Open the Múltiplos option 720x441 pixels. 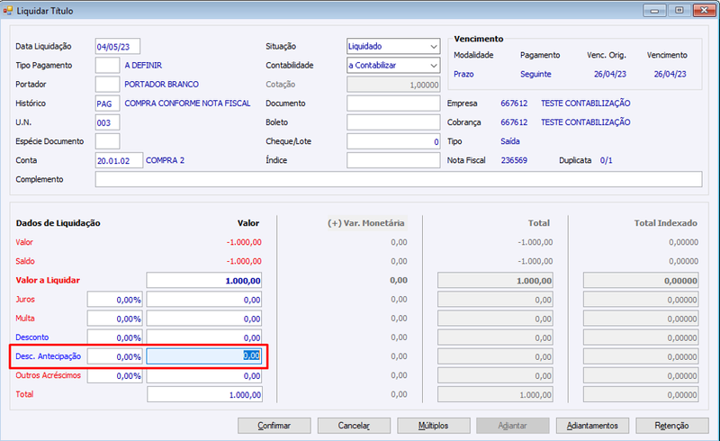(434, 426)
